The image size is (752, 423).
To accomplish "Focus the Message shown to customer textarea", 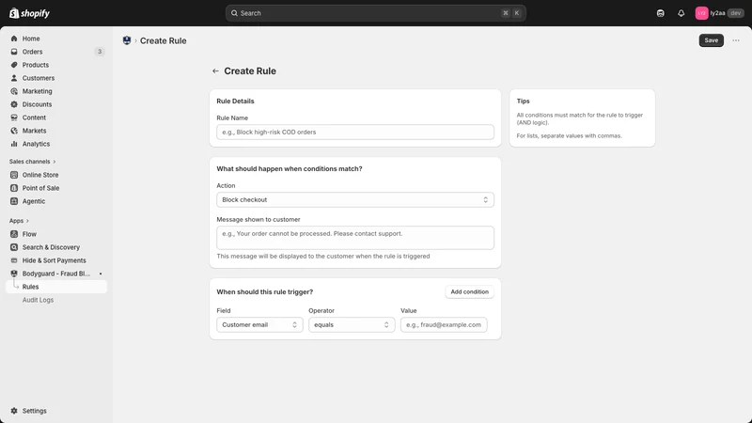I will (355, 238).
